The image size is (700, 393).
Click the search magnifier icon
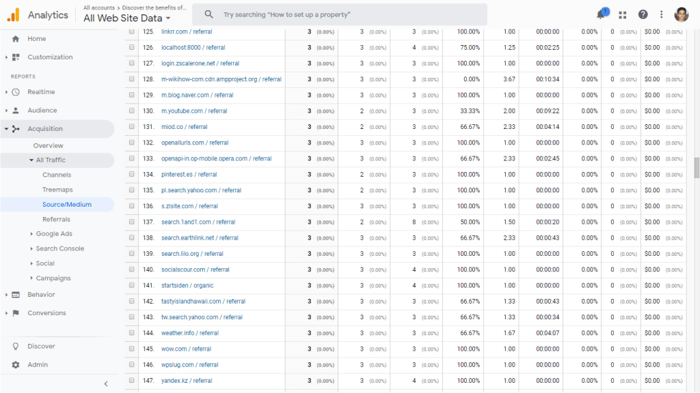click(208, 14)
